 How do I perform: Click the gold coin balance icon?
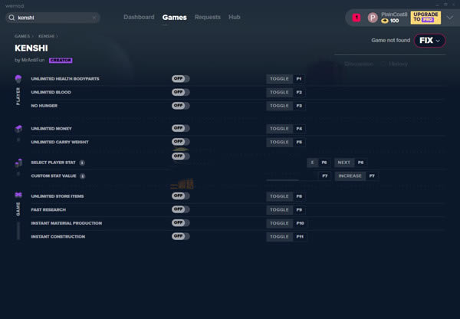click(385, 21)
